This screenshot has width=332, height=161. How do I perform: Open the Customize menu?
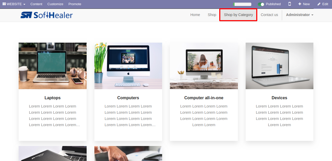(x=55, y=4)
